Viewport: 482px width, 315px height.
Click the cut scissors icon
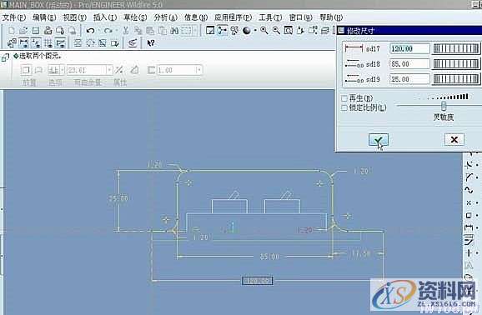tap(125, 31)
